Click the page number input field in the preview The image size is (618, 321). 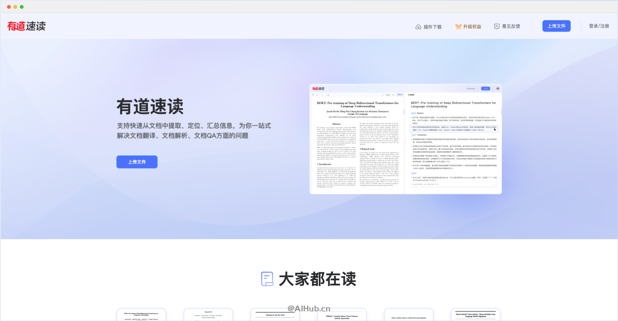pos(323,94)
